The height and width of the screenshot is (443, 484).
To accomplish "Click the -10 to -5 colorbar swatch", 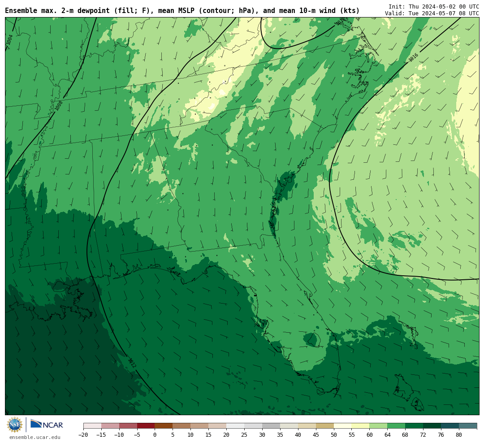I will coord(128,426).
